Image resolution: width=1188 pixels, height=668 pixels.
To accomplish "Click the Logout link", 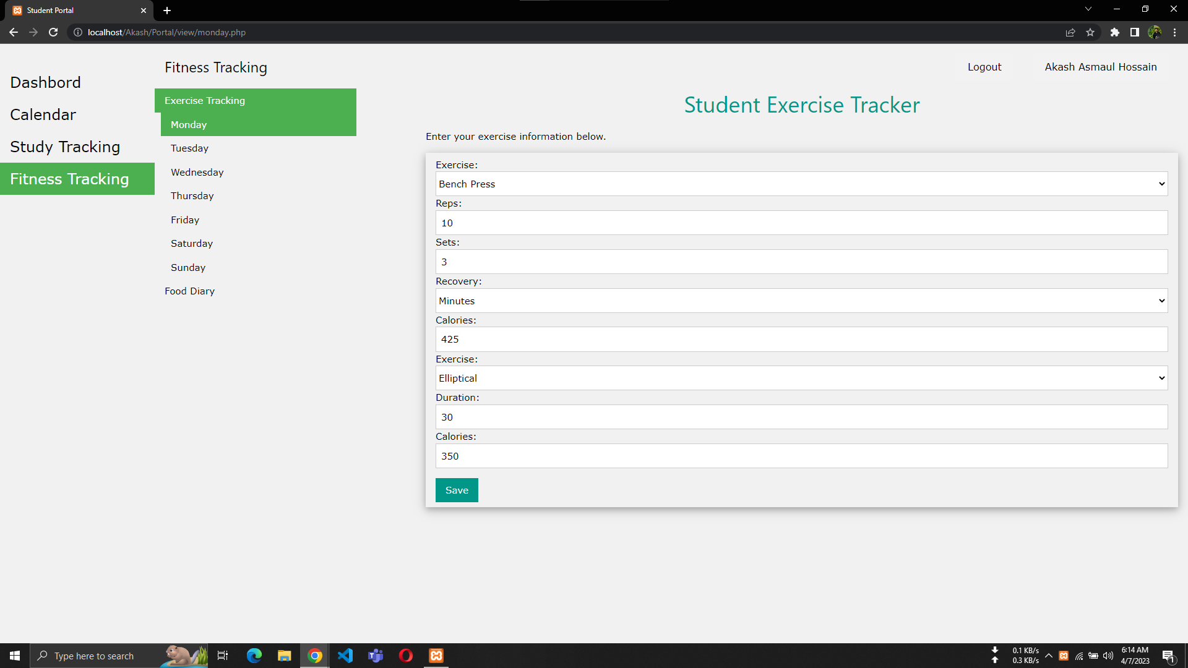I will (x=984, y=67).
